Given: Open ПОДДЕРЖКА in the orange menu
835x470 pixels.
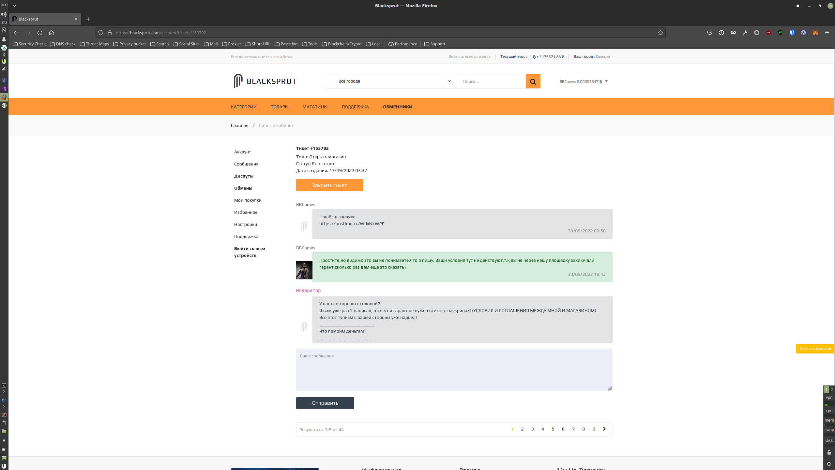Looking at the screenshot, I should 355,107.
